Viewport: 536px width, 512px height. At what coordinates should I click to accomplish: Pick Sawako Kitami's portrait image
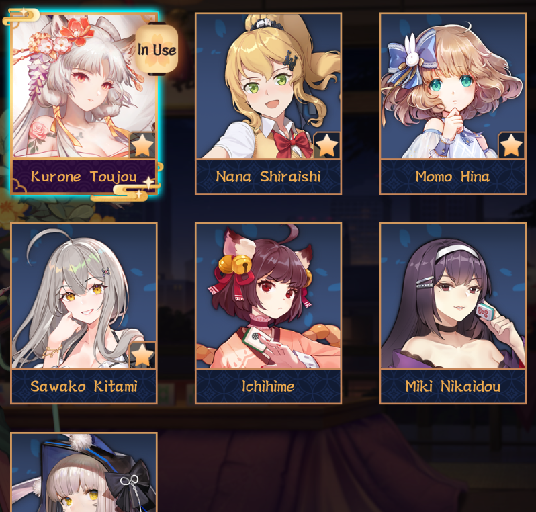(x=84, y=296)
